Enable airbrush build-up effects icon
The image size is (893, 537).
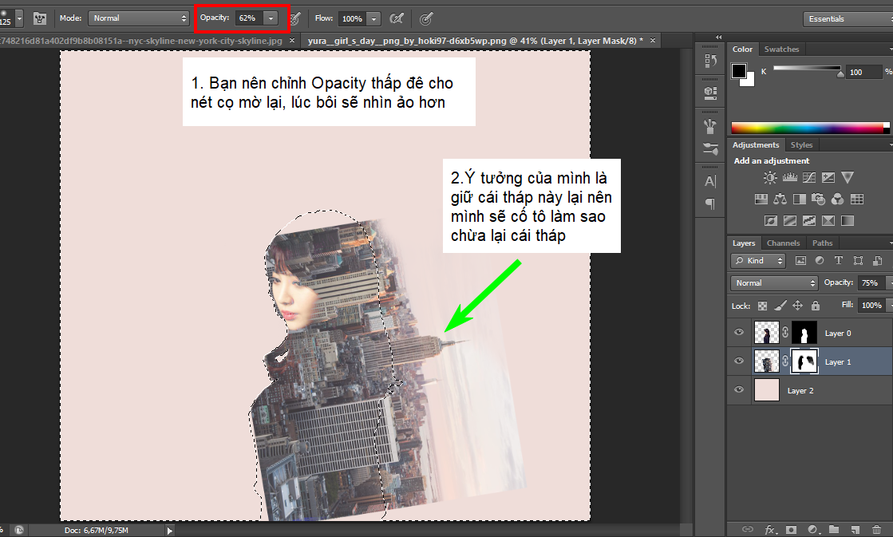coord(396,18)
